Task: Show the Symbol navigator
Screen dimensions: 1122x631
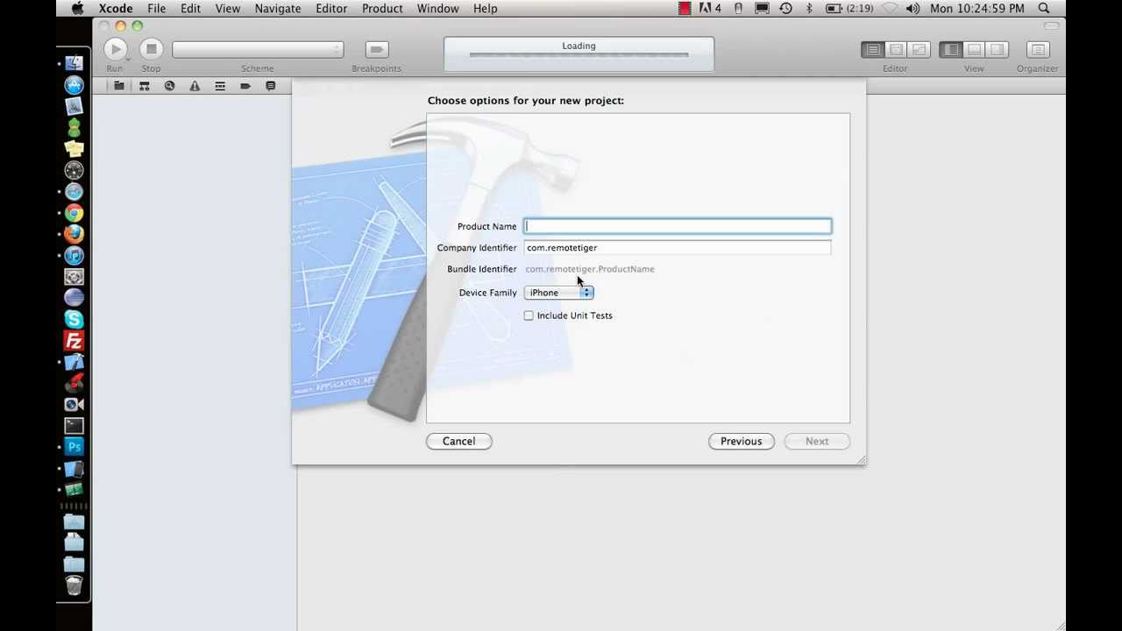Action: point(145,86)
